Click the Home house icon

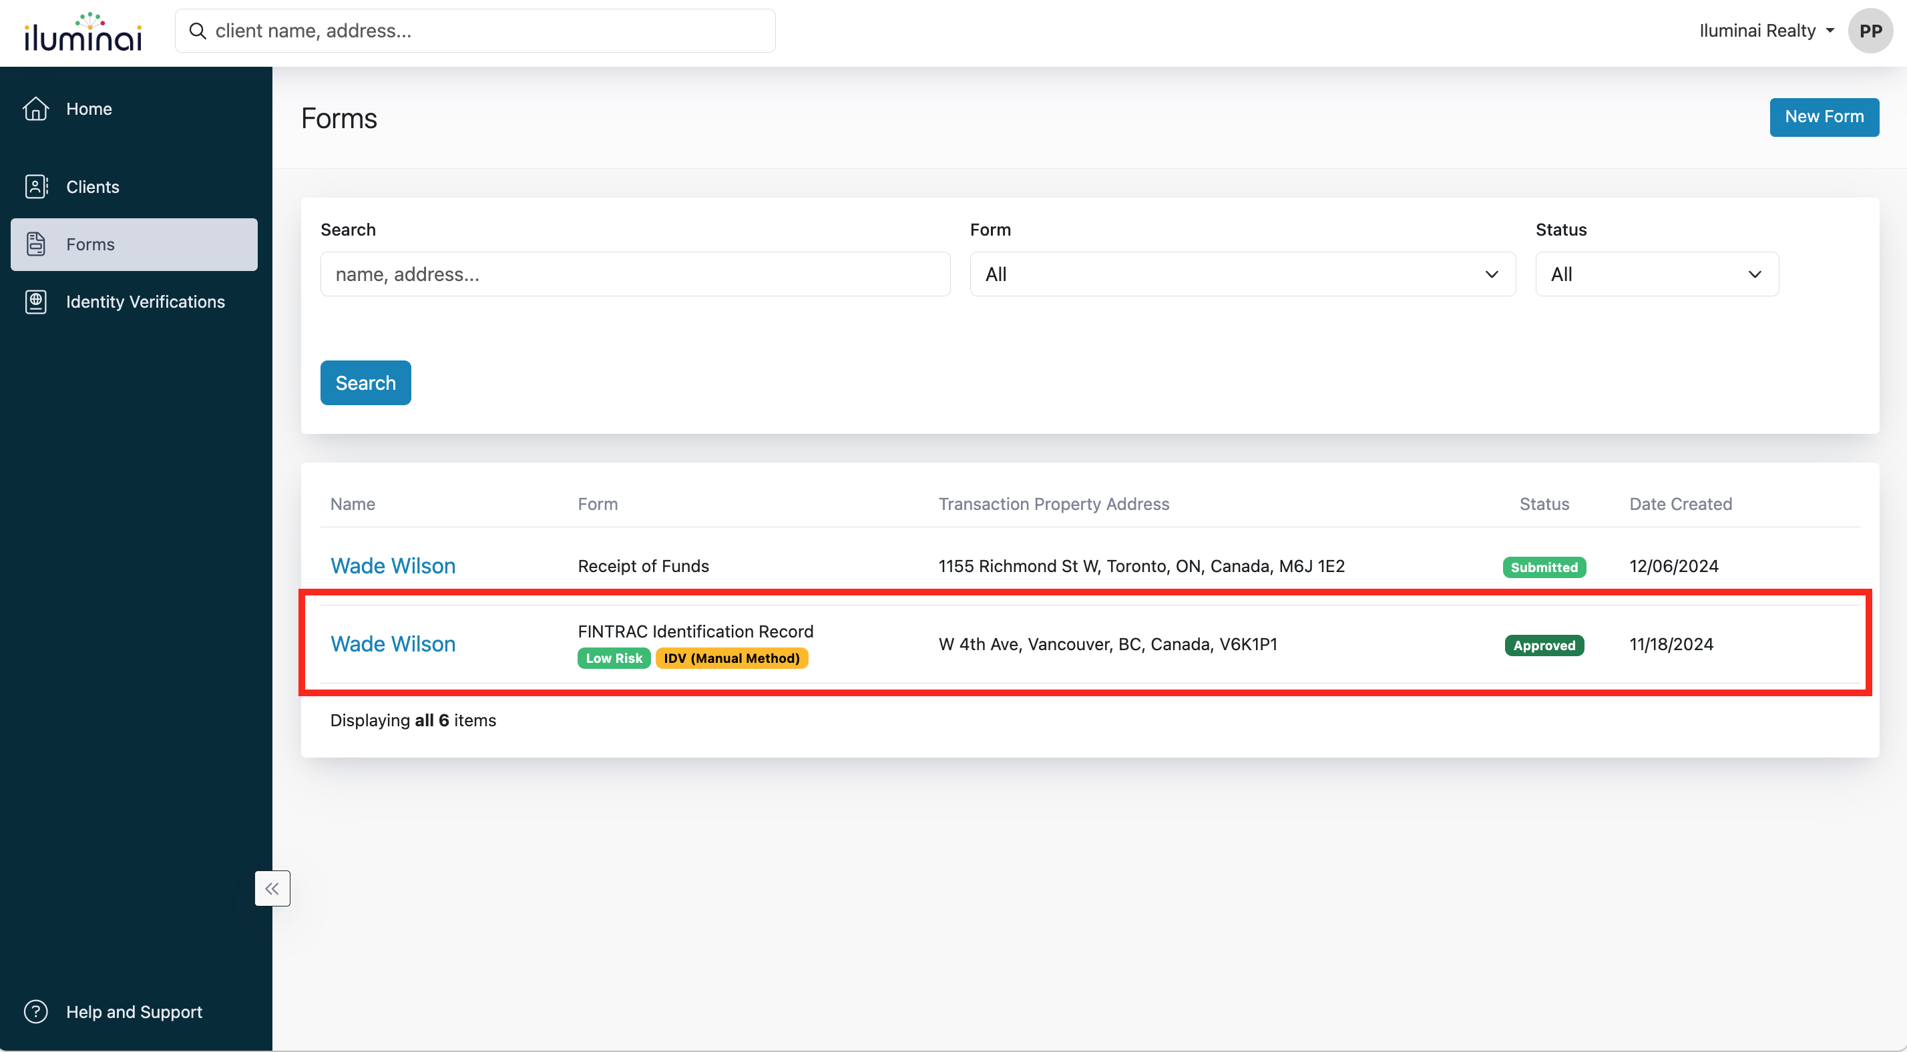pyautogui.click(x=35, y=109)
